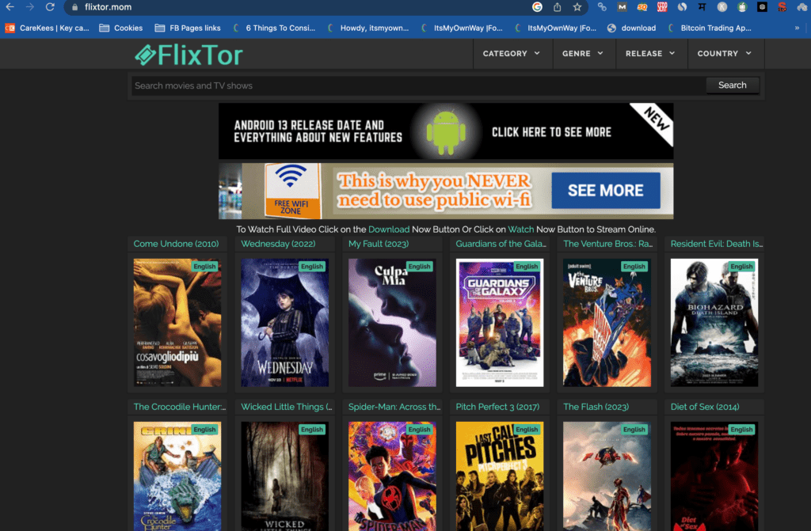This screenshot has height=531, width=811.
Task: Open the 'Come Undone (2010)' title link
Action: point(176,244)
